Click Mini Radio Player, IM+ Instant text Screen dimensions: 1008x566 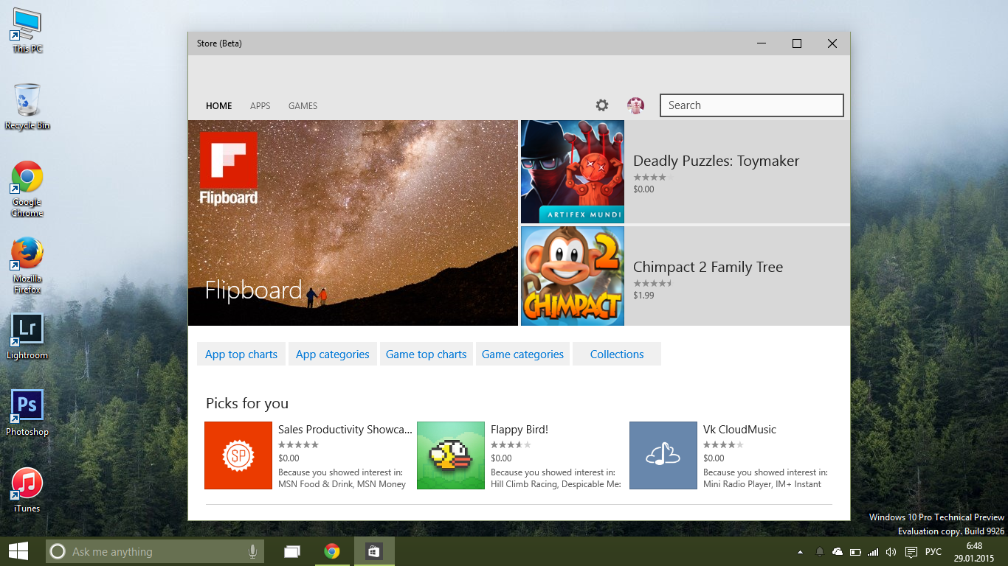point(762,484)
